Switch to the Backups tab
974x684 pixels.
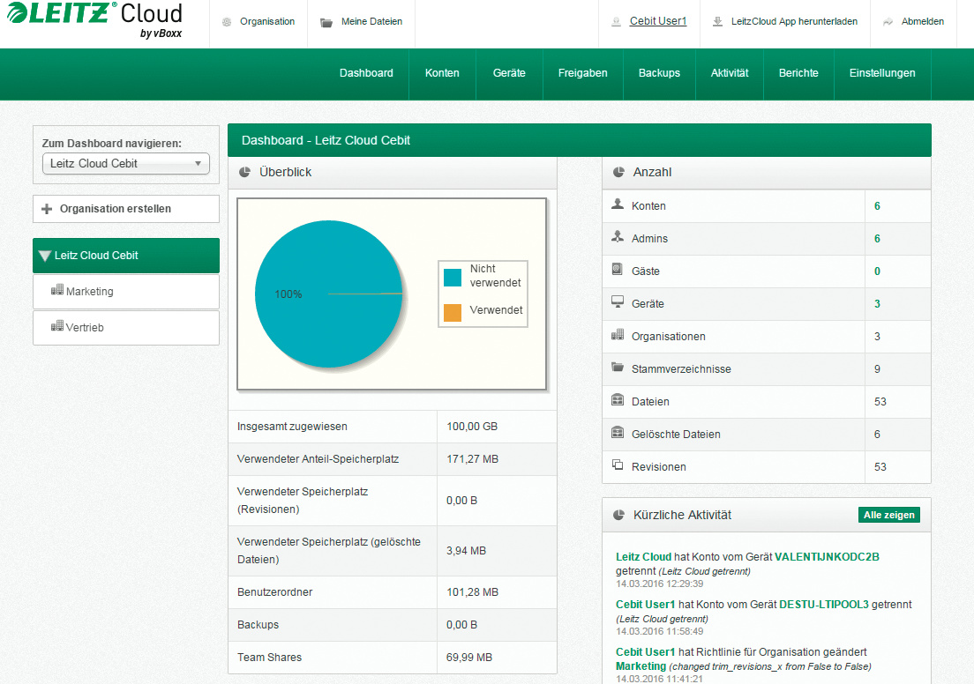tap(659, 73)
